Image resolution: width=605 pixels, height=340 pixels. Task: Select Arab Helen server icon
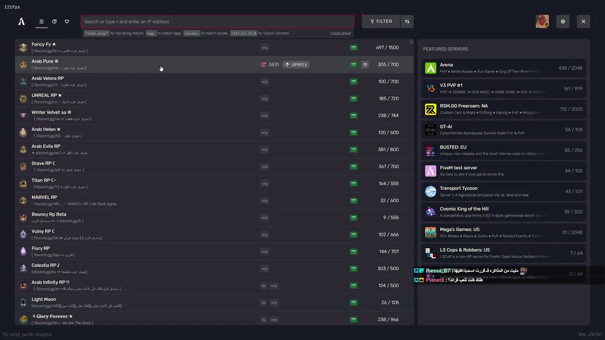[23, 133]
